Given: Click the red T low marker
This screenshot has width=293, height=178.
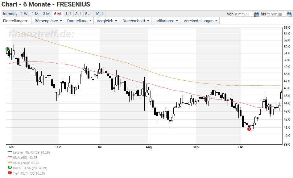Looking at the screenshot, I should [x=249, y=129].
